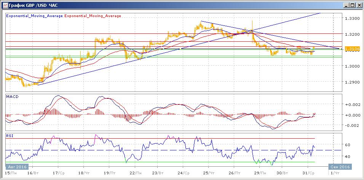Minimize the GBP/USD chart window

point(346,5)
